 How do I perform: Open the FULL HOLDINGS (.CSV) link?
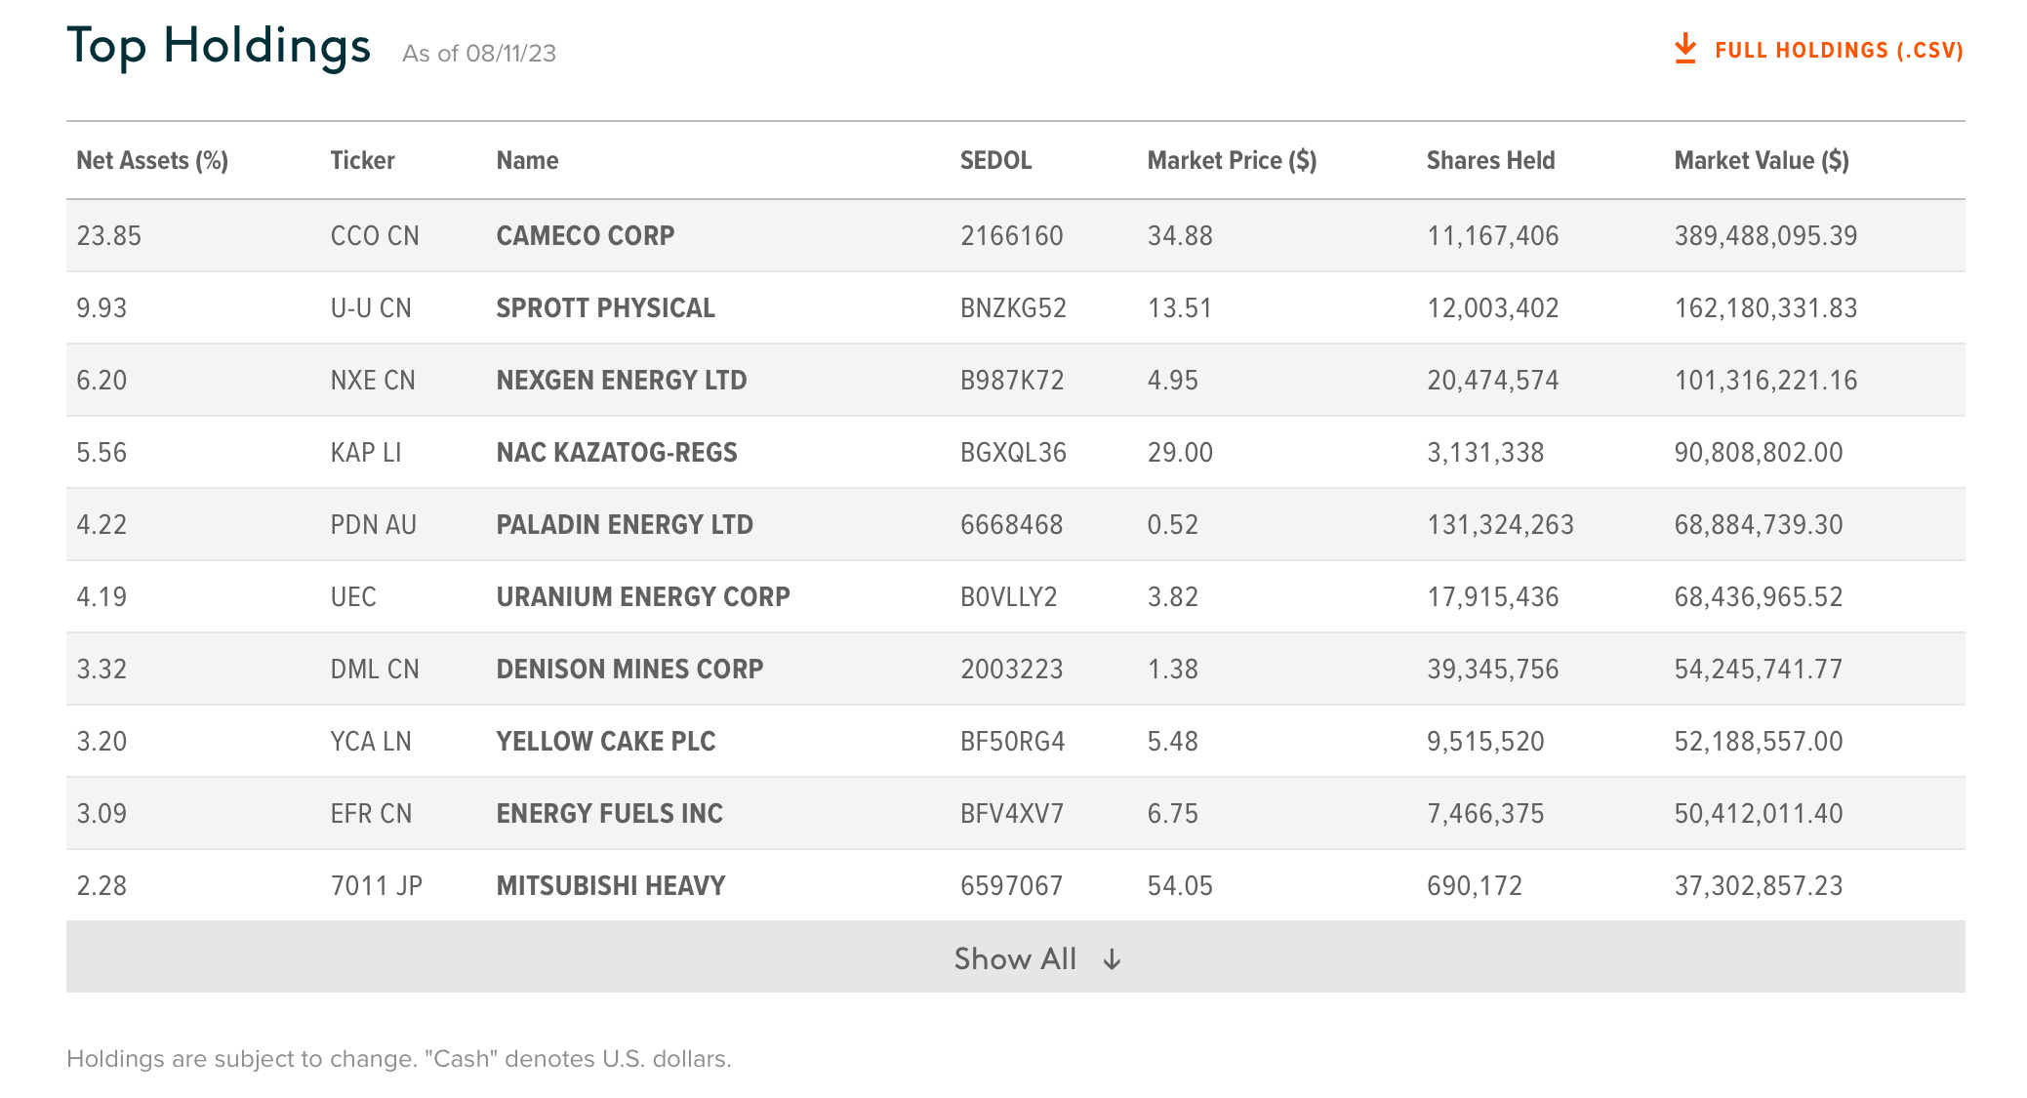(1839, 51)
